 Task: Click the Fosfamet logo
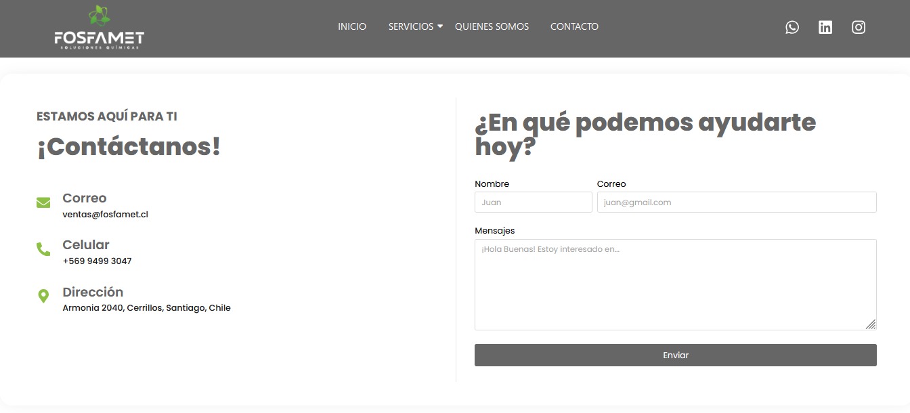point(100,28)
